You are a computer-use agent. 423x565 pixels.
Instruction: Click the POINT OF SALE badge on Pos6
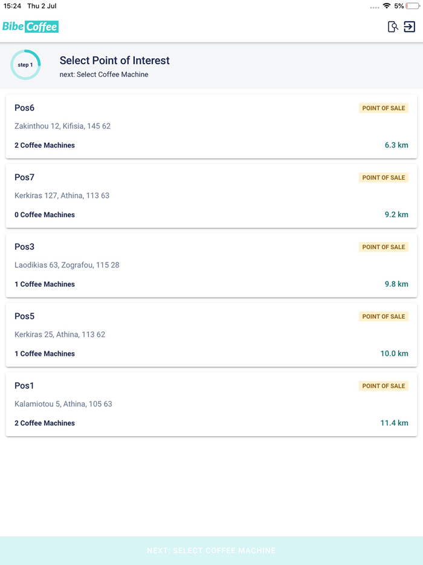384,108
